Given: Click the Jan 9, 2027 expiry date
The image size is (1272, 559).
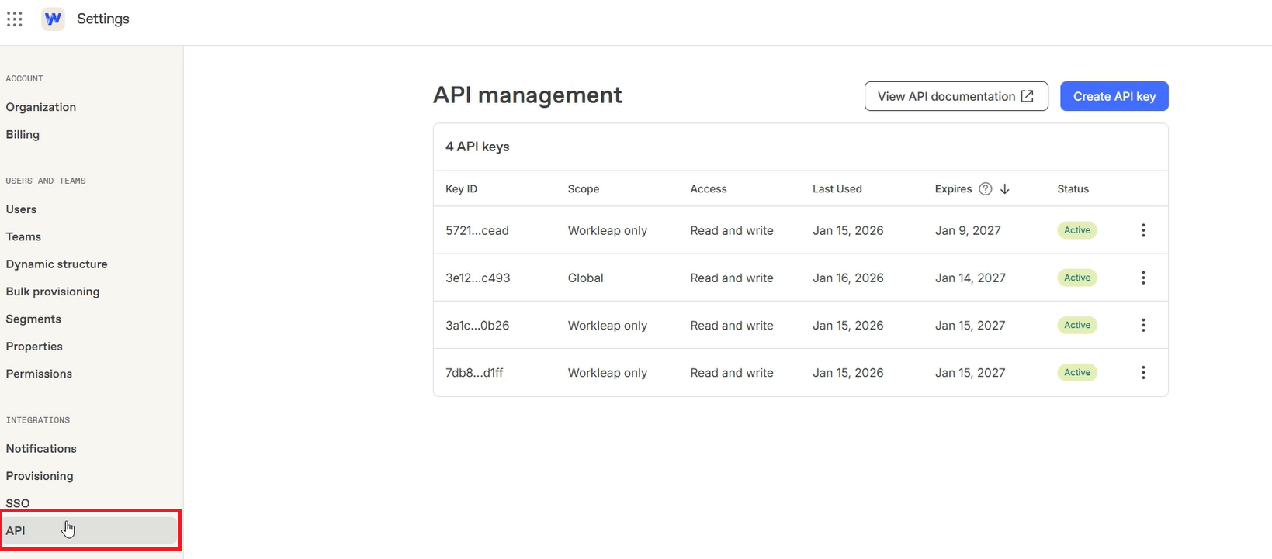Looking at the screenshot, I should pyautogui.click(x=968, y=230).
